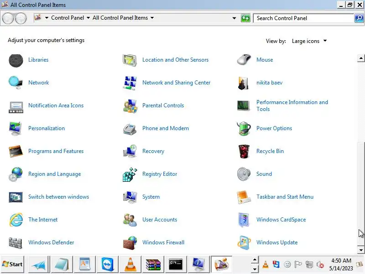
Task: Click the scrollbar up arrow
Action: pyautogui.click(x=361, y=58)
